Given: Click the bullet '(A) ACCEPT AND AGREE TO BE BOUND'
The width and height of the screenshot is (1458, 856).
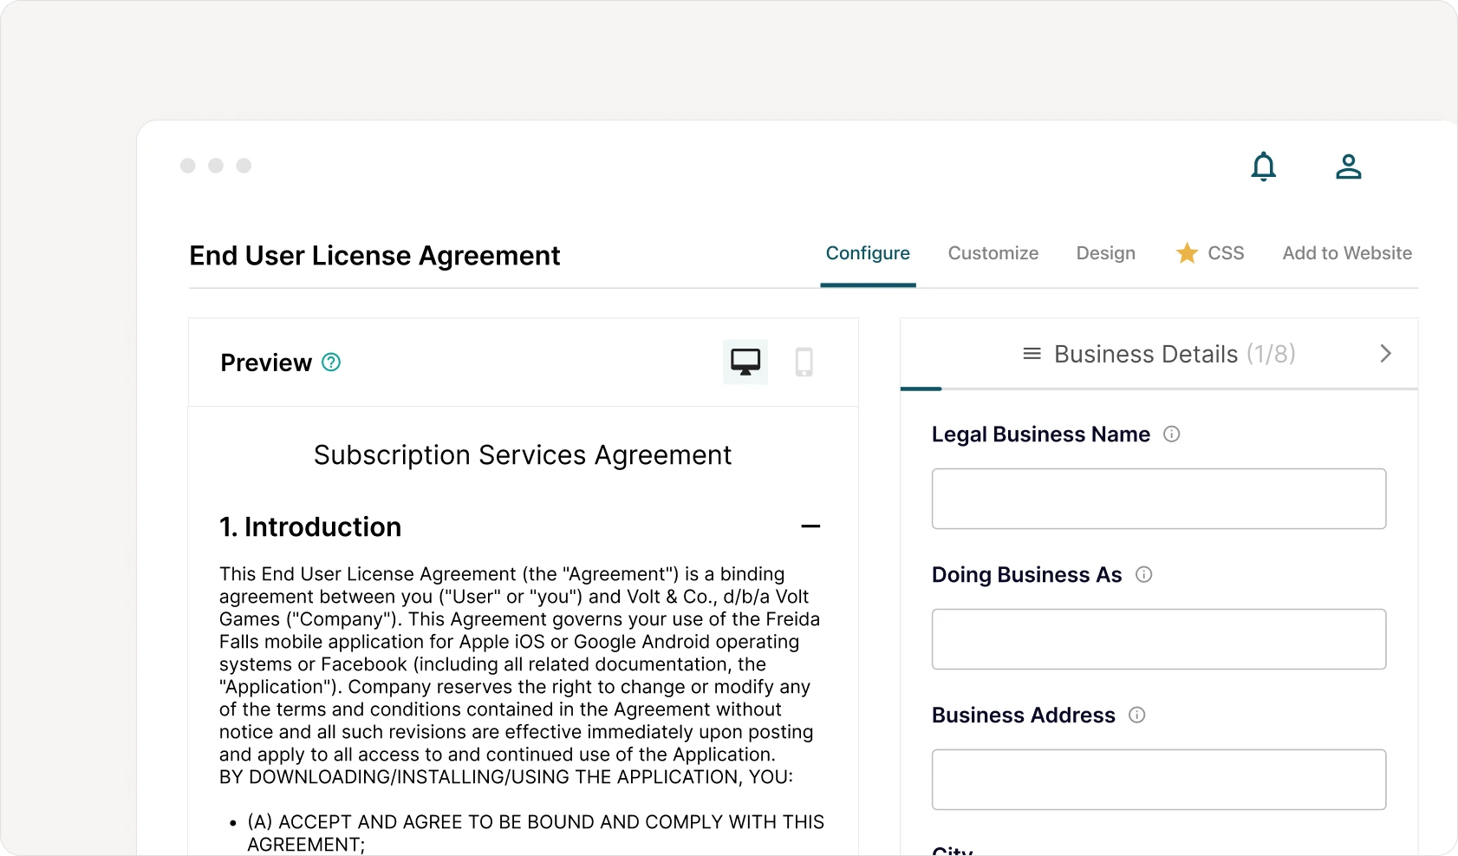Looking at the screenshot, I should click(x=536, y=833).
